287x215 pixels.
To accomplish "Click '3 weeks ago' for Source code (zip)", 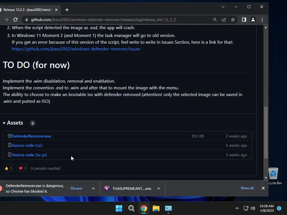I will [236, 145].
